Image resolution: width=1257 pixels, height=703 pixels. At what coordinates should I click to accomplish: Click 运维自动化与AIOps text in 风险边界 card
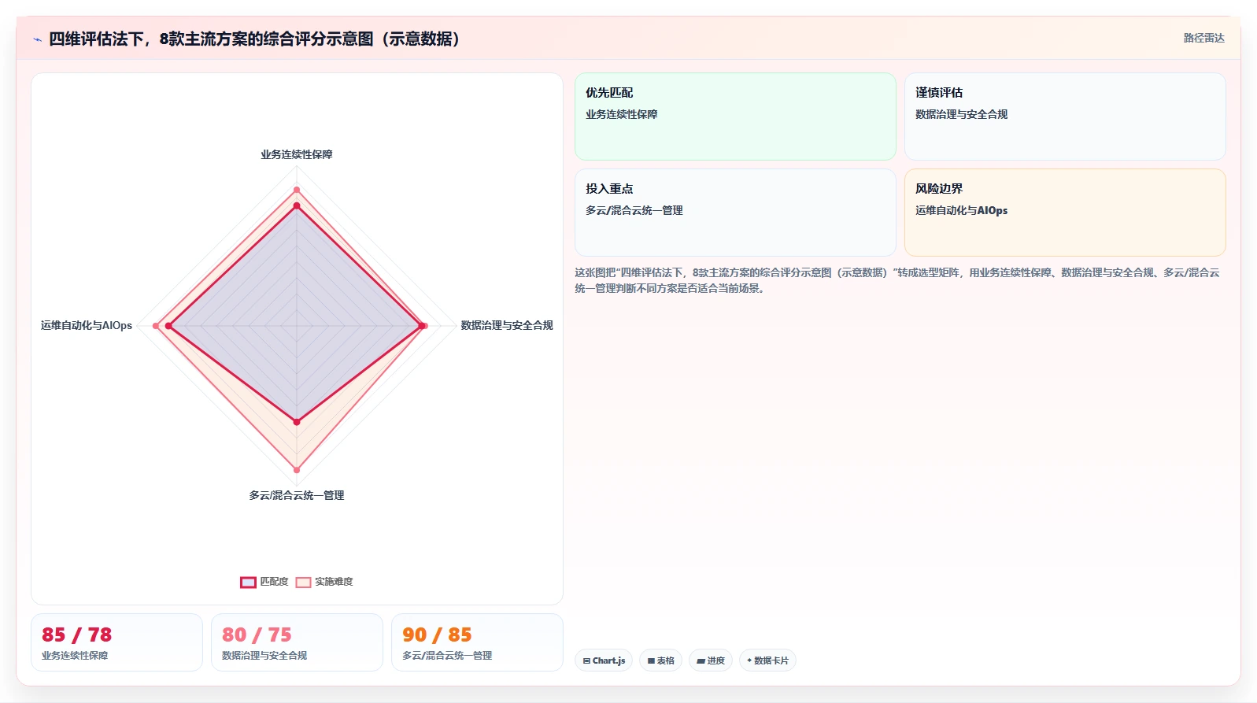(x=961, y=210)
